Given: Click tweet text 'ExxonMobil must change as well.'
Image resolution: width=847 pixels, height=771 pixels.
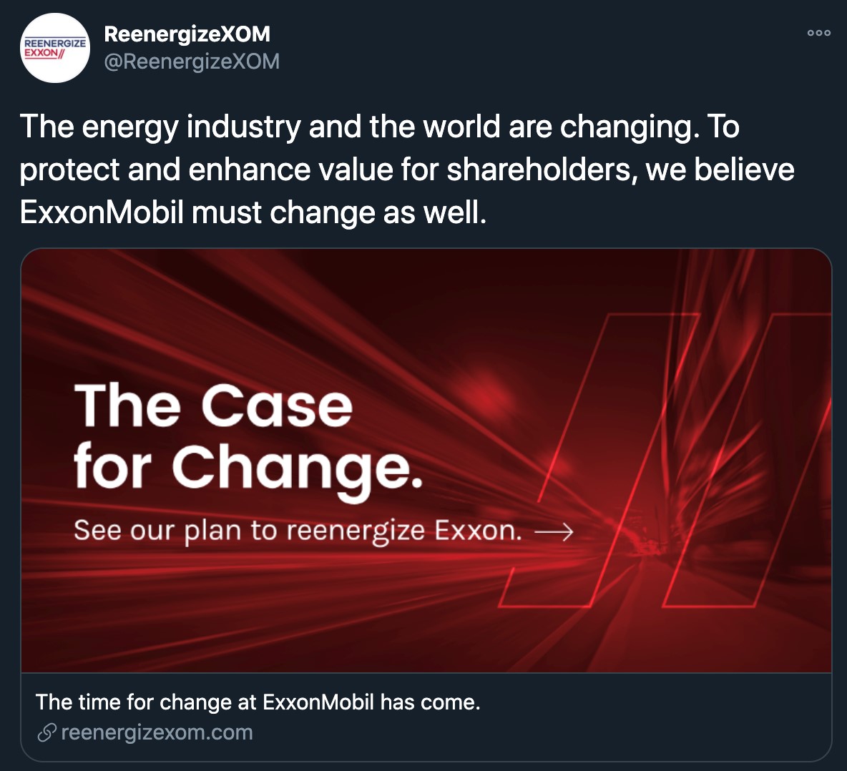Looking at the screenshot, I should tap(253, 212).
